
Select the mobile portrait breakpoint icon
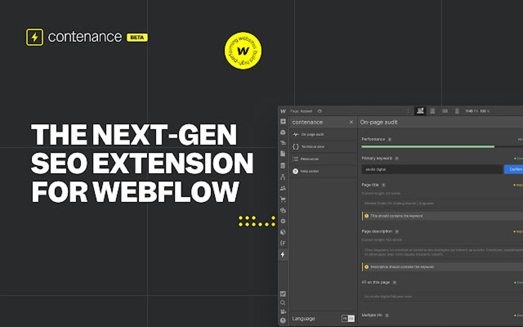[x=457, y=111]
